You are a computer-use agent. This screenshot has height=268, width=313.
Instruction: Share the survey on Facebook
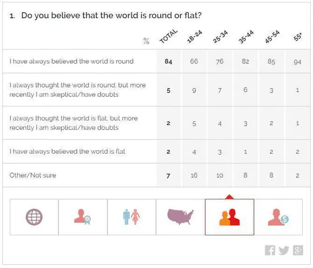[270, 250]
